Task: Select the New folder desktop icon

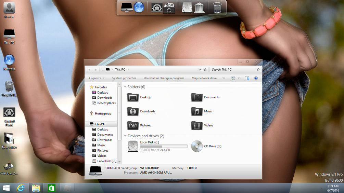Action: click(9, 141)
